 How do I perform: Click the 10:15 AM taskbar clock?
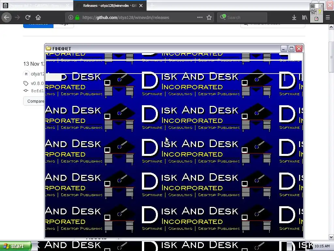(x=322, y=246)
